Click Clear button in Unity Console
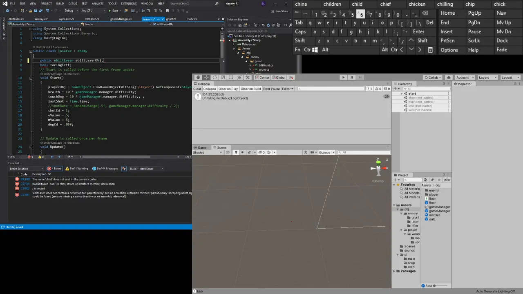 click(197, 89)
